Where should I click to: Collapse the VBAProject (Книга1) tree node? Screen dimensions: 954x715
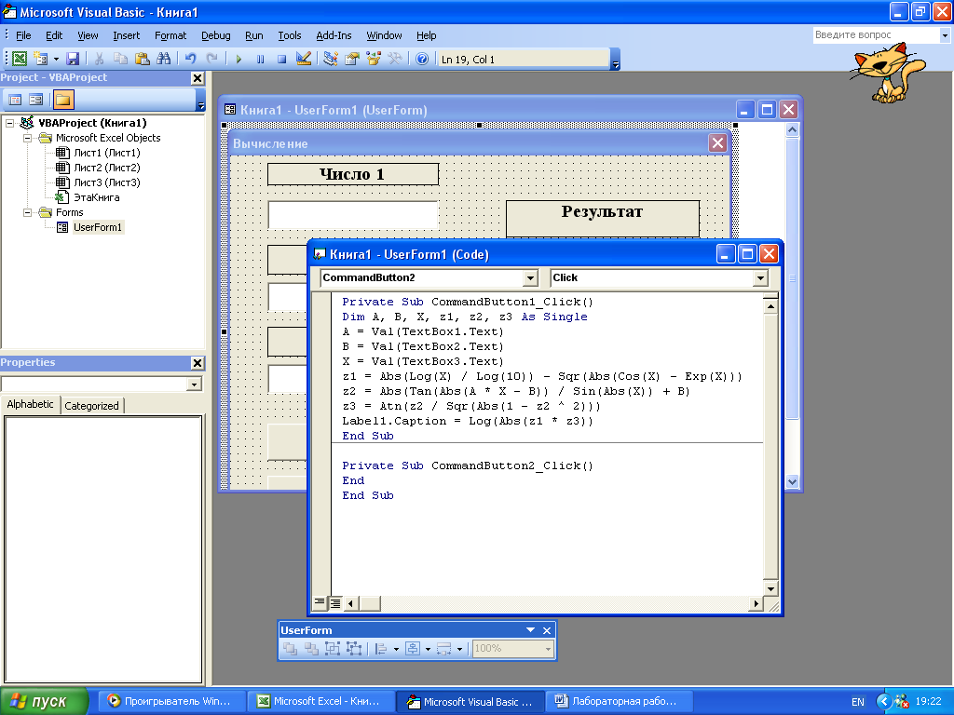[x=9, y=123]
